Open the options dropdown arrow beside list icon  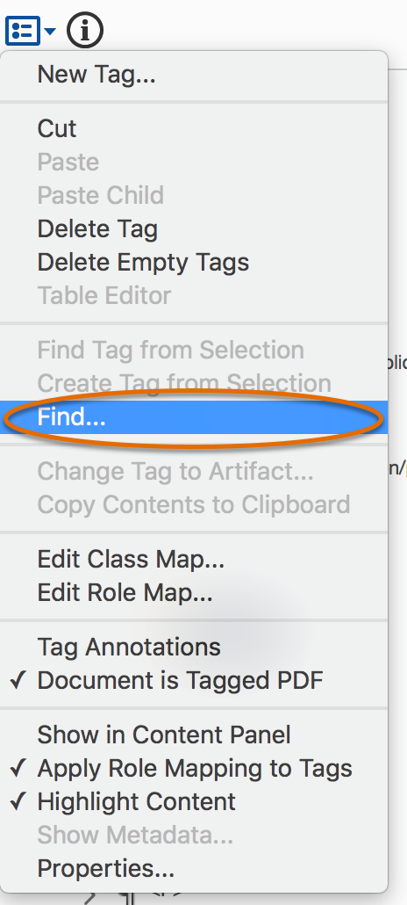click(50, 31)
